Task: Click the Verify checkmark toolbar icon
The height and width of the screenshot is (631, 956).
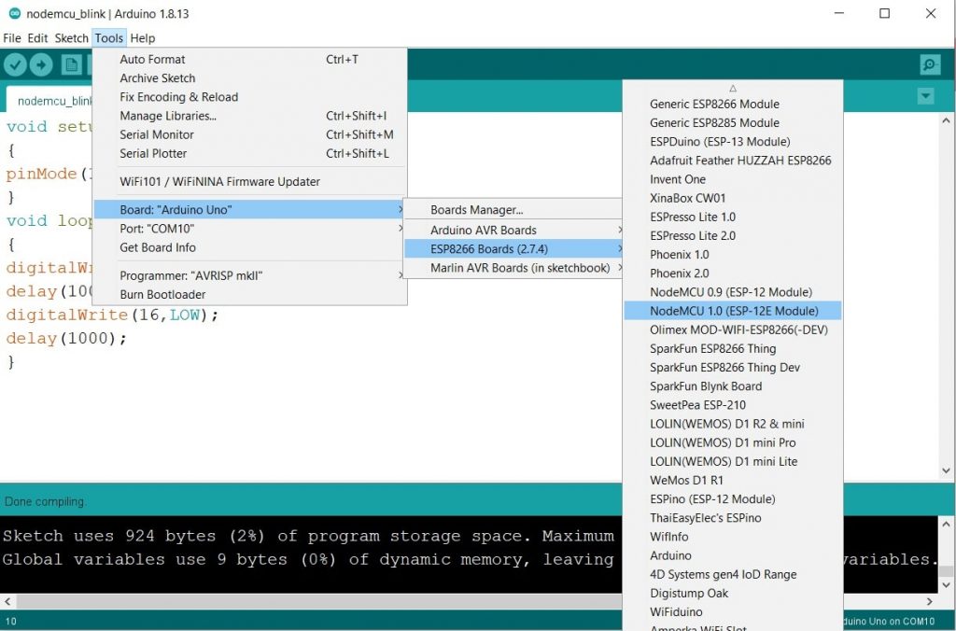Action: pos(15,64)
